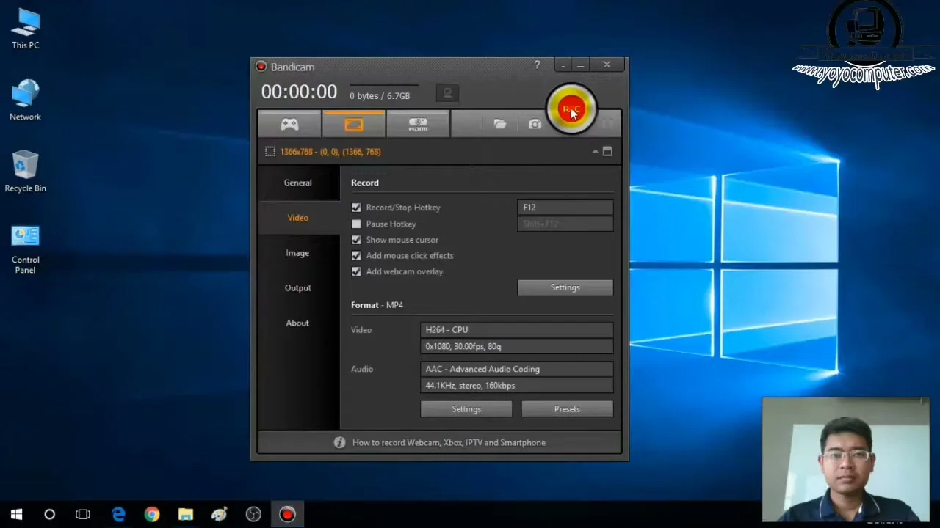This screenshot has height=528, width=940.
Task: Click the Presets button
Action: click(x=567, y=409)
